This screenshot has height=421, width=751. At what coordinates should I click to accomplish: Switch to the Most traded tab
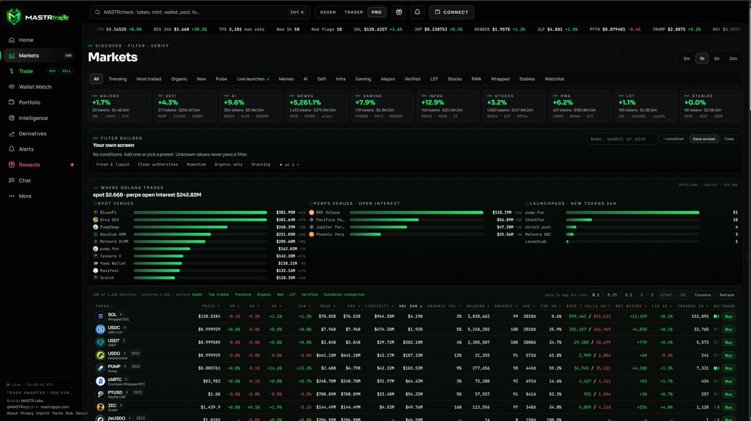[x=148, y=79]
